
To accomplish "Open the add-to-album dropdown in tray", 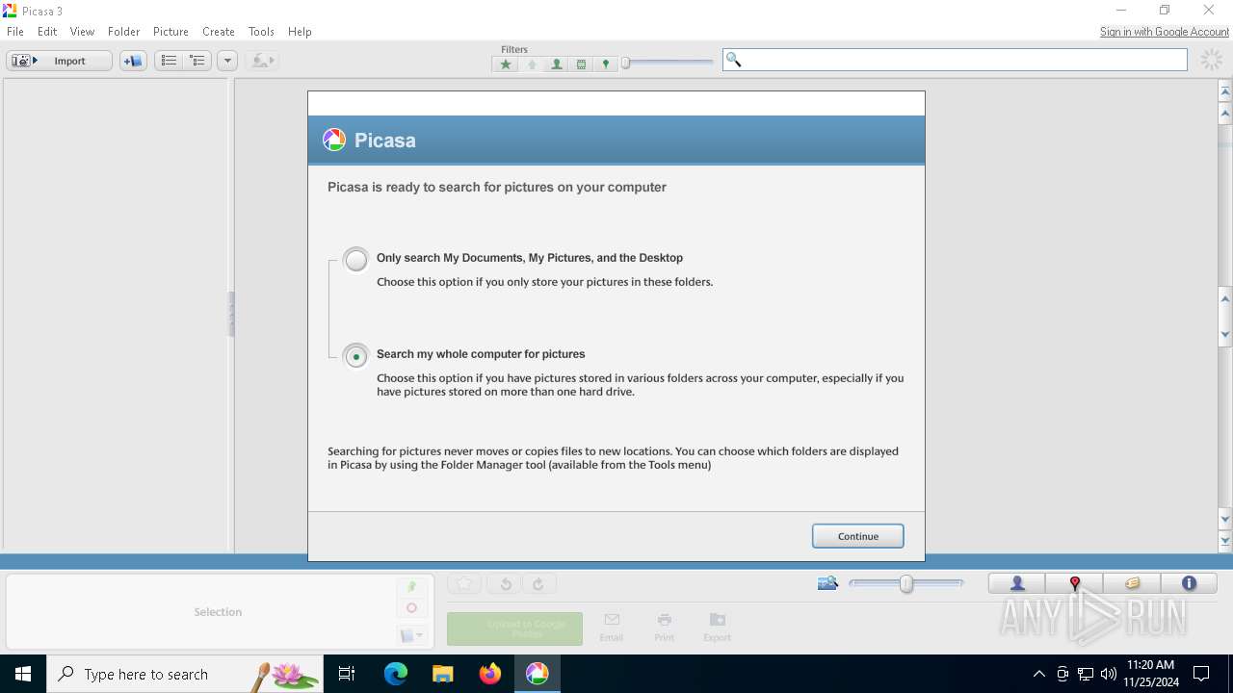I will click(x=411, y=635).
